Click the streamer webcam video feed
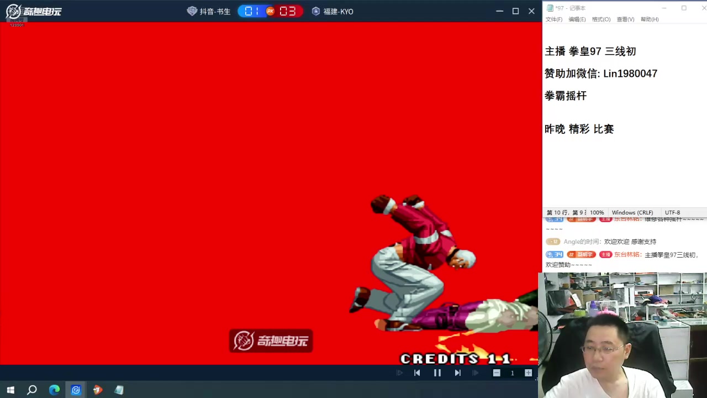Image resolution: width=707 pixels, height=398 pixels. point(622,335)
